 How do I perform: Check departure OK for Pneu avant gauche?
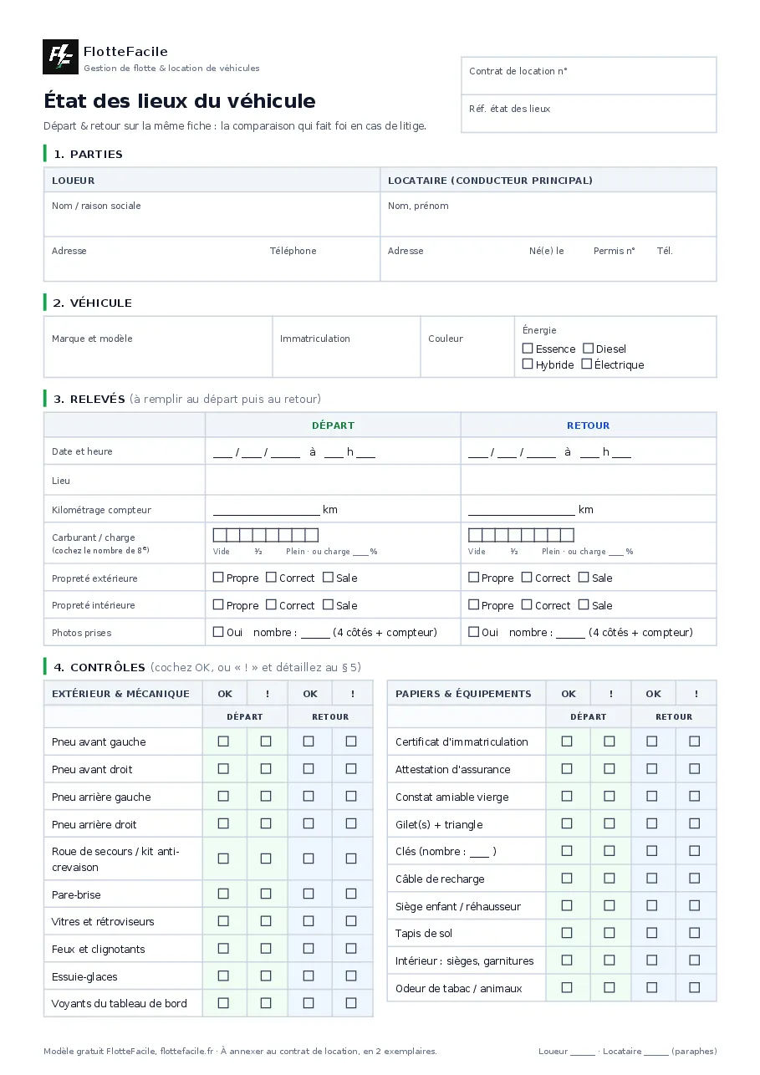coord(223,741)
